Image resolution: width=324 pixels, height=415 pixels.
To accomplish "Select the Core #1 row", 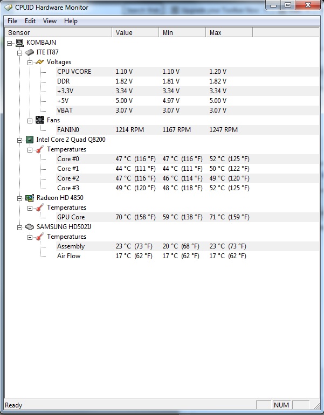I will [188, 169].
